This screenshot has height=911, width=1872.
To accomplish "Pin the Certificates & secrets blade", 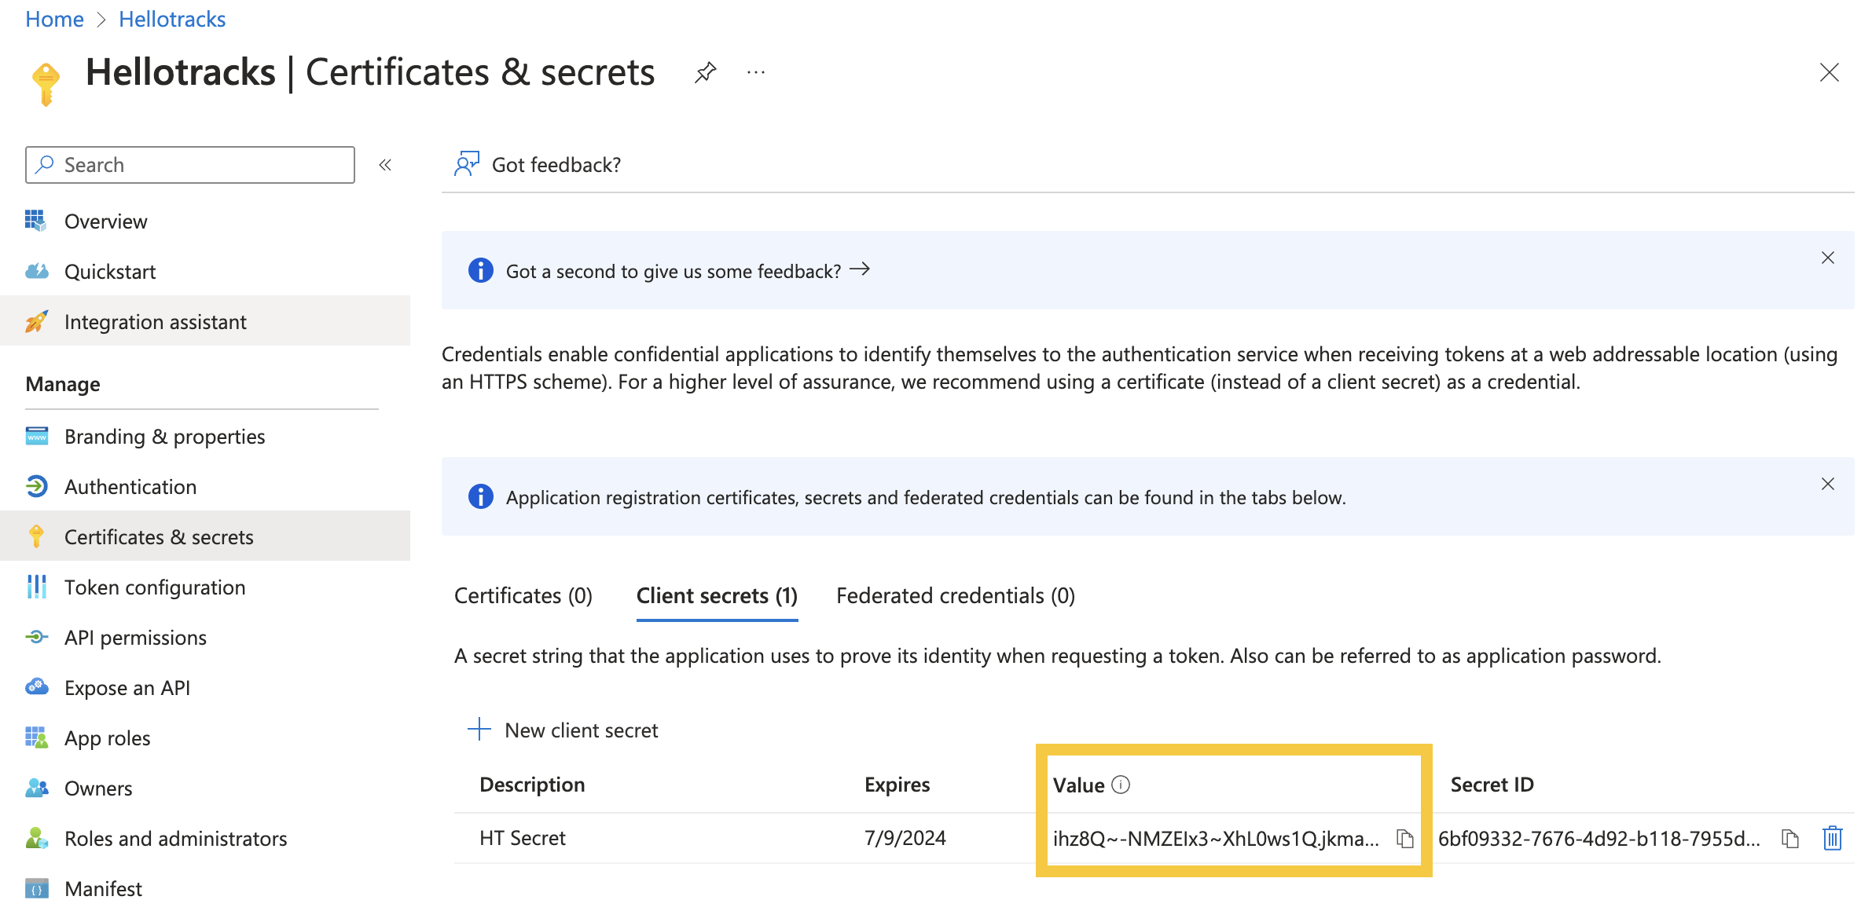I will pos(705,72).
